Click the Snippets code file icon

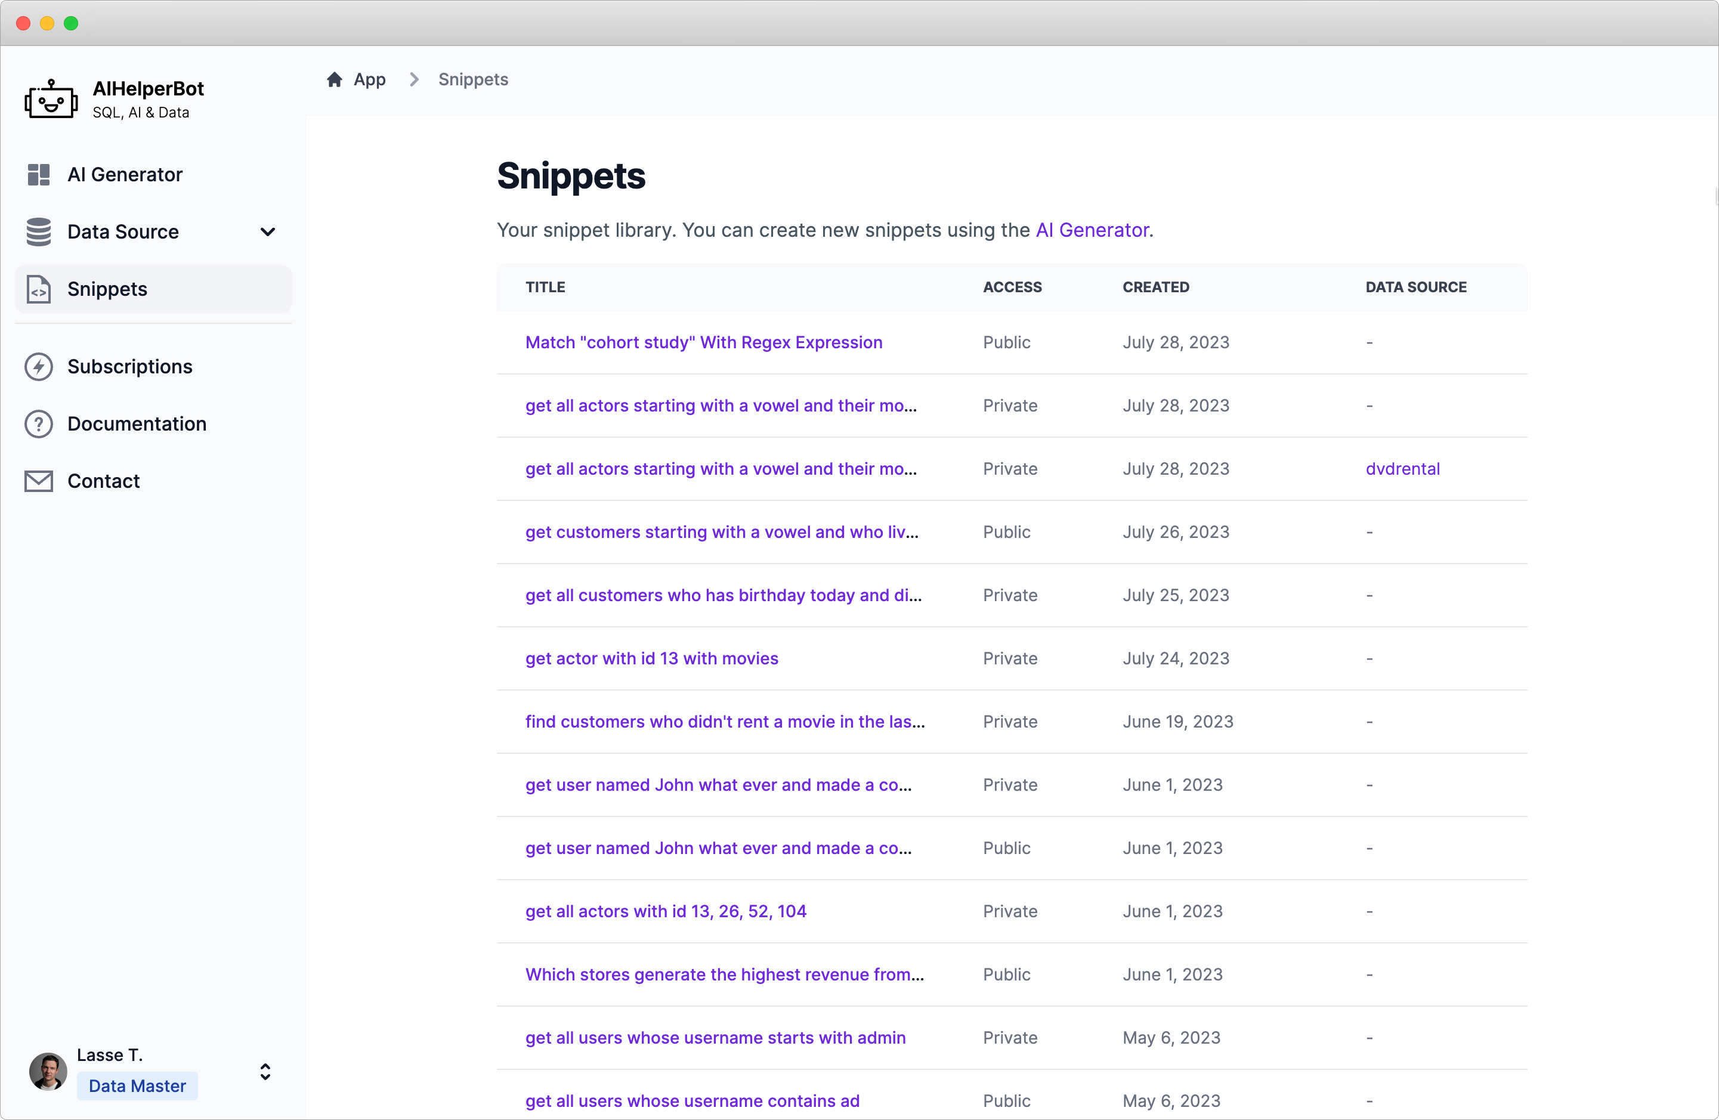(38, 290)
